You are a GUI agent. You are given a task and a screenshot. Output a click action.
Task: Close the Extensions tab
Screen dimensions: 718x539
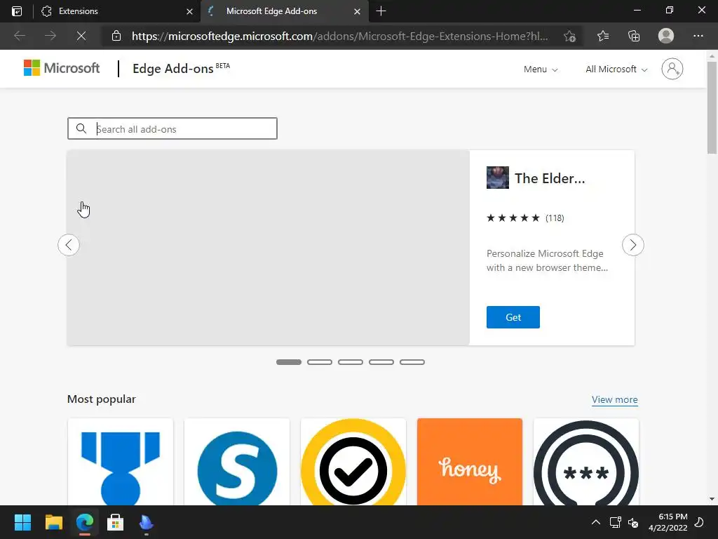point(189,11)
